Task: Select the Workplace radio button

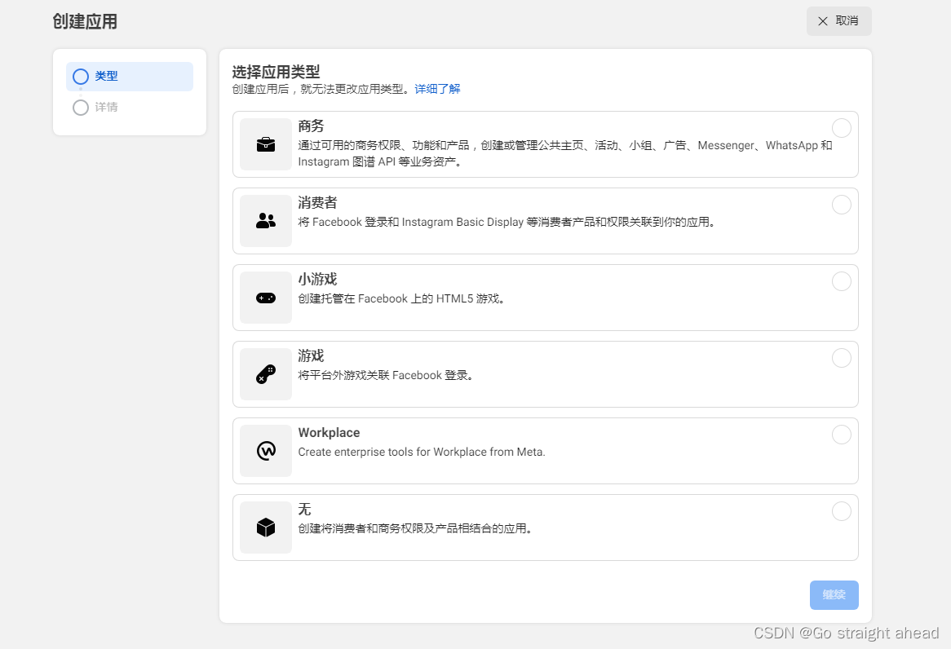Action: coord(841,435)
